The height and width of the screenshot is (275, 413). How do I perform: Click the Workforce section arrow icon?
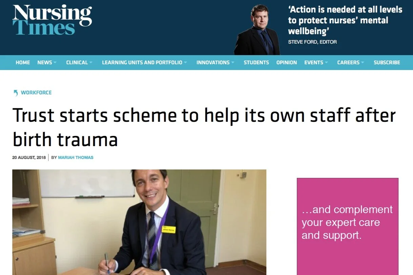(16, 93)
